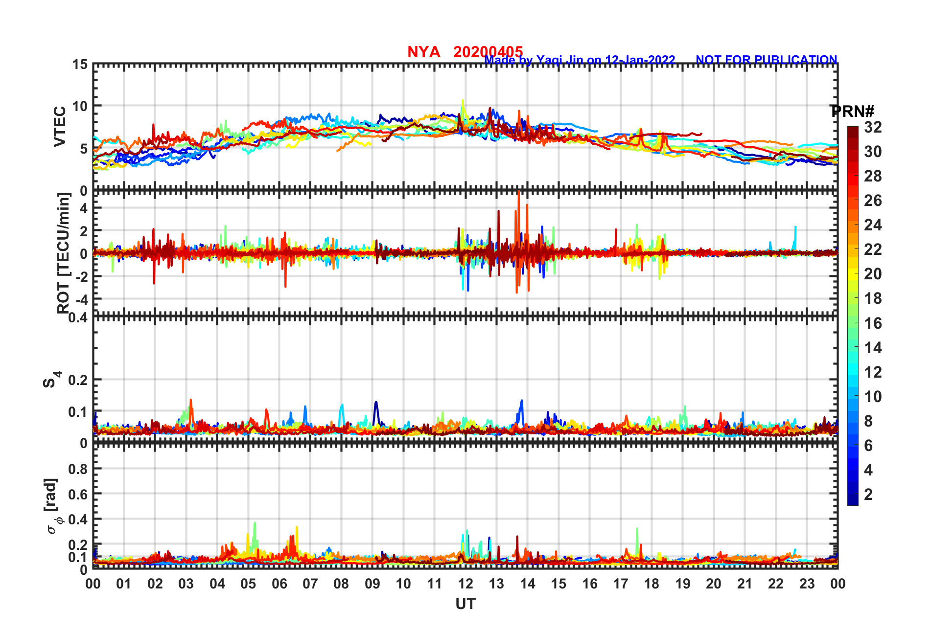Viewport: 931px width, 632px height.
Task: Click the colorbar label 16
Action: click(x=873, y=323)
